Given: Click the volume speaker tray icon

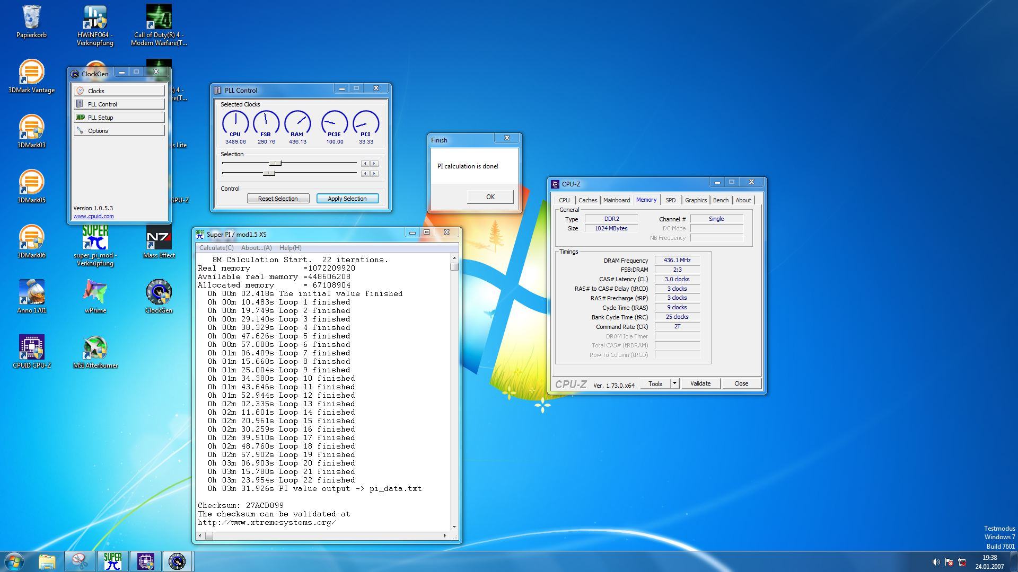Looking at the screenshot, I should [x=935, y=562].
